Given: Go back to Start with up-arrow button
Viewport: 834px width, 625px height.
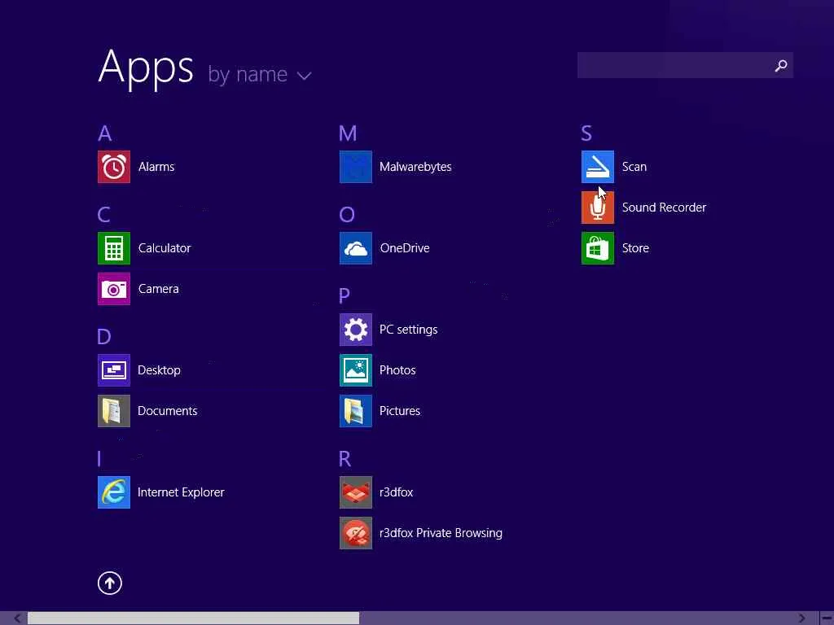Looking at the screenshot, I should point(110,583).
